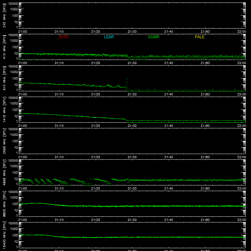Click the 22:00 tick label under 4995 MHz panel
This screenshot has width=251, height=251.
click(242, 189)
